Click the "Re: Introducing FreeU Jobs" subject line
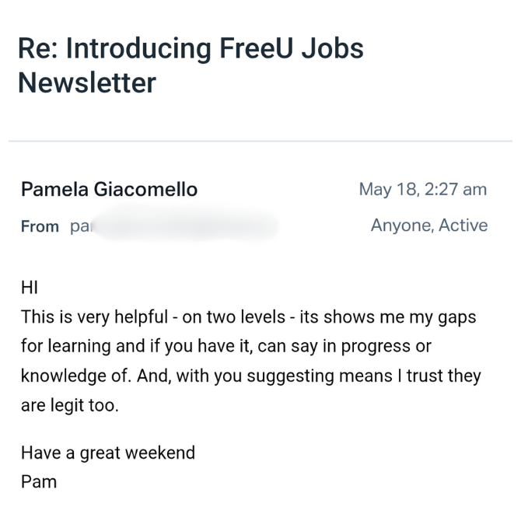The image size is (521, 521). tap(191, 48)
